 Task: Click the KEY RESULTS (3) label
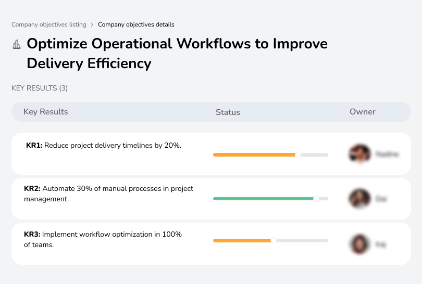click(40, 88)
